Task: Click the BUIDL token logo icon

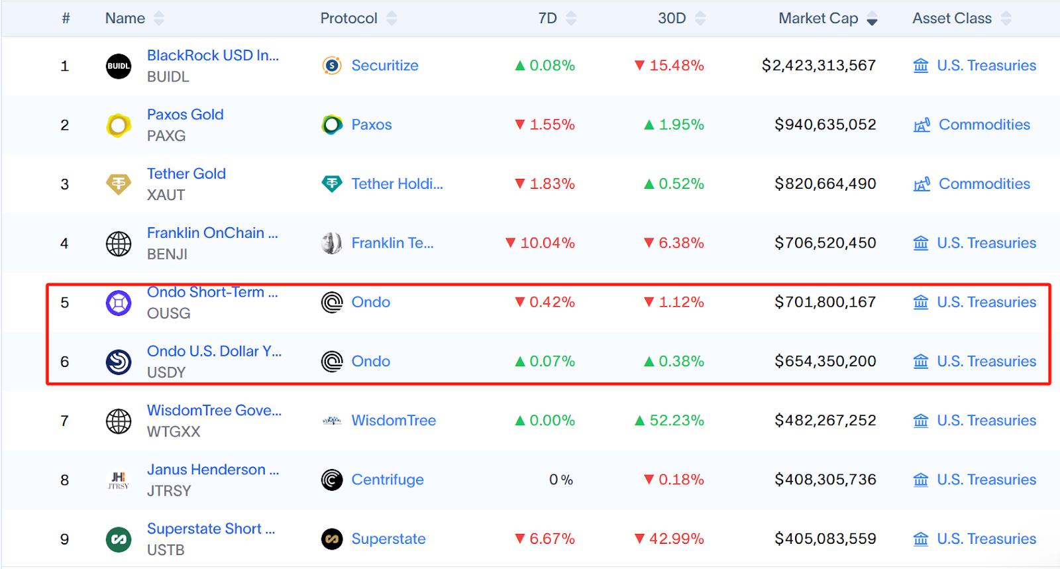Action: click(x=119, y=66)
